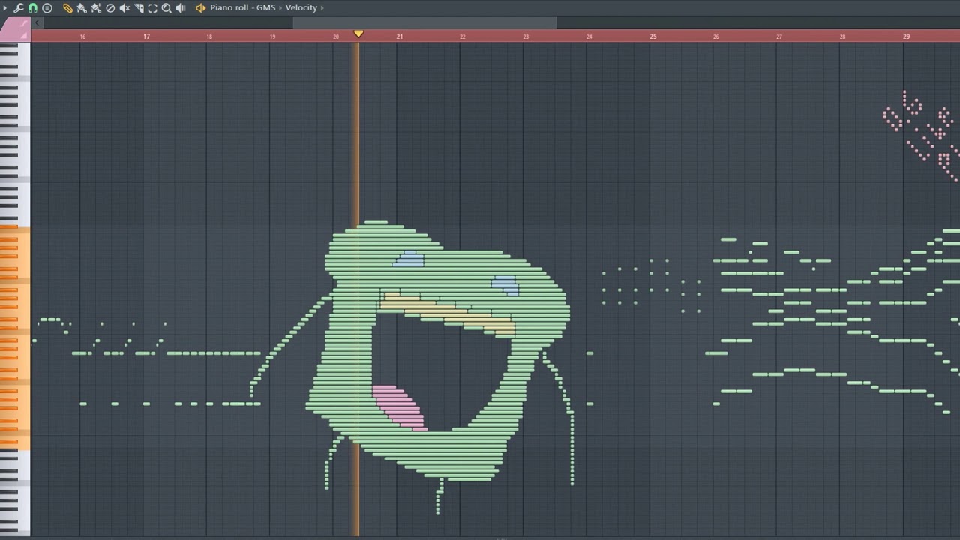Click the yellow speaker channel icon
The width and height of the screenshot is (960, 540).
[x=201, y=8]
